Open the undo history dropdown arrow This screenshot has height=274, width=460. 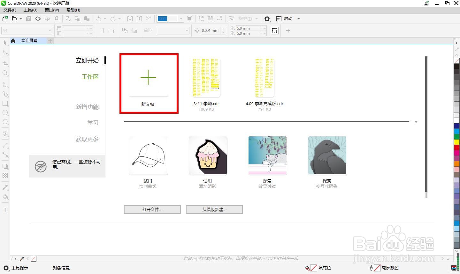tap(105, 19)
